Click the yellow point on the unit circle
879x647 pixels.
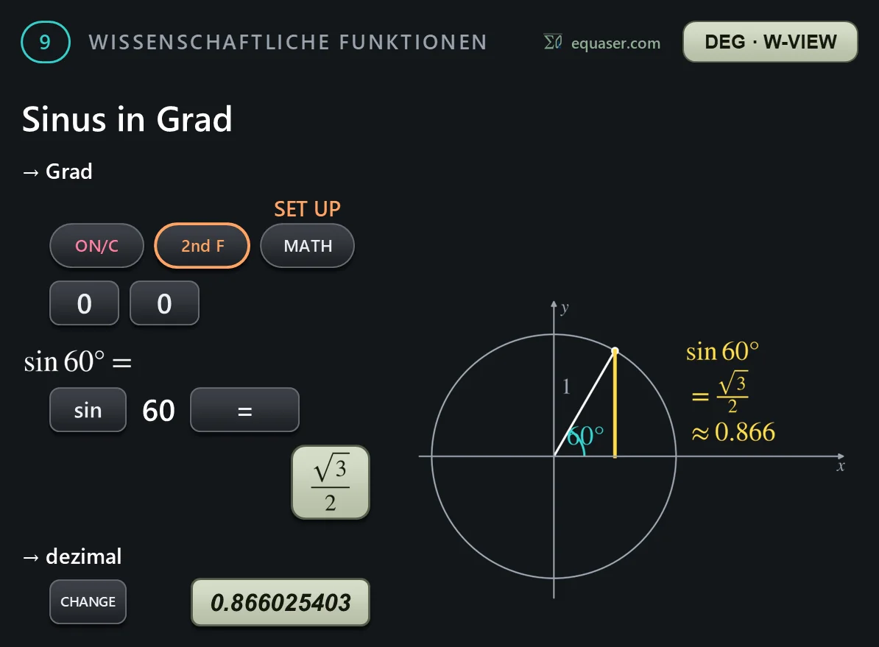pyautogui.click(x=615, y=350)
